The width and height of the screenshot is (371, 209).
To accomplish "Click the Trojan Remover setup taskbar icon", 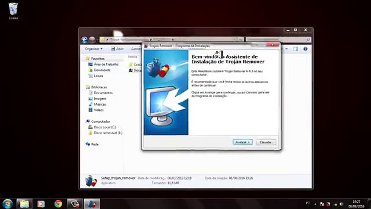I will (92, 204).
